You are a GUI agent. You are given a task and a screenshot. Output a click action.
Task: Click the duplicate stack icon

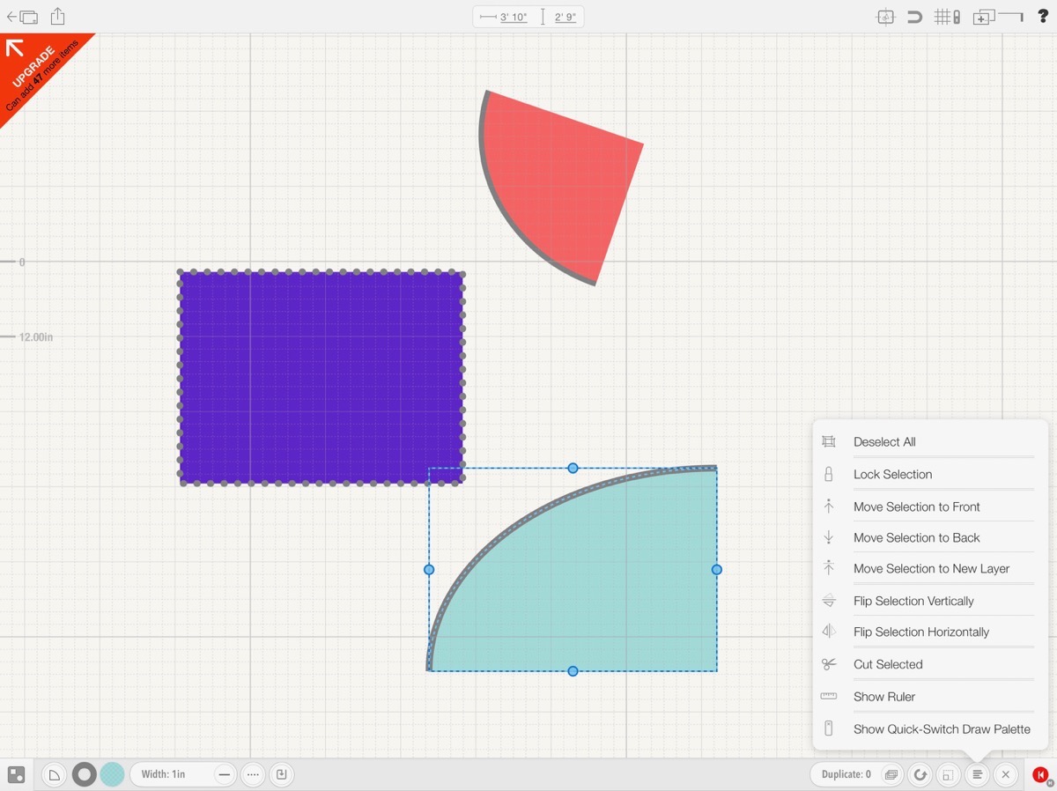coord(891,775)
